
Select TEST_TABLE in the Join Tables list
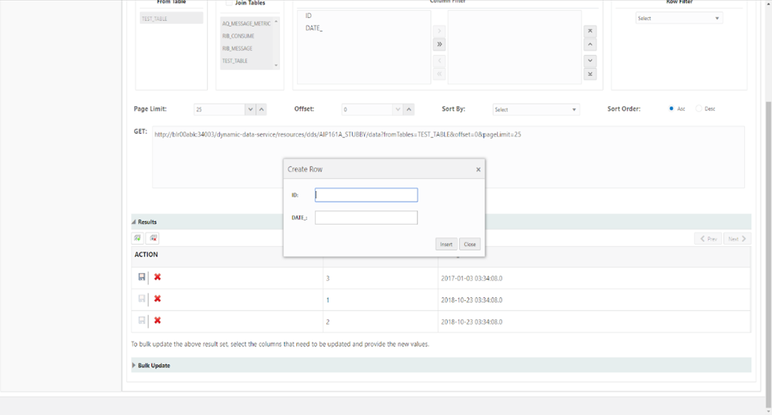pos(235,61)
